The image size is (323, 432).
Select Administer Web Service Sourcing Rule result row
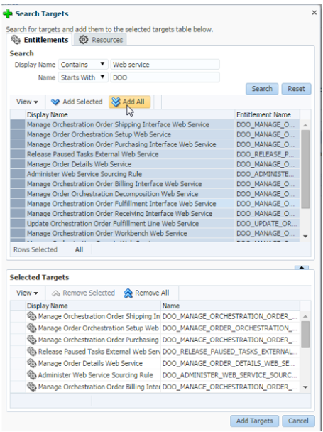[x=155, y=174]
